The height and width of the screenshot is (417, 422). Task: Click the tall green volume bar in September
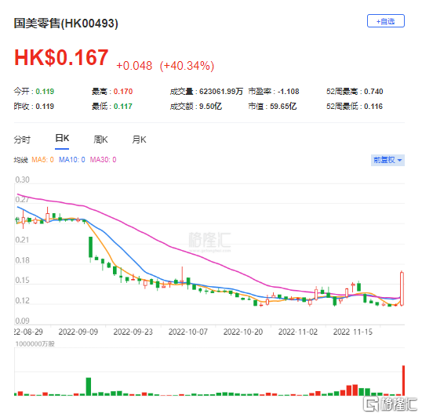point(89,386)
